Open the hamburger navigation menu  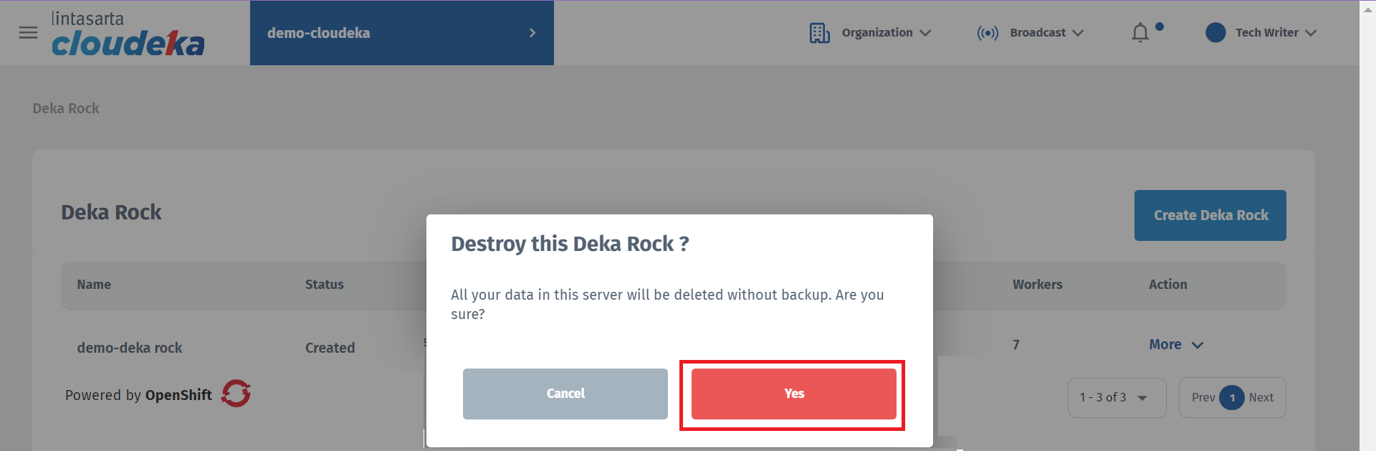click(x=28, y=33)
